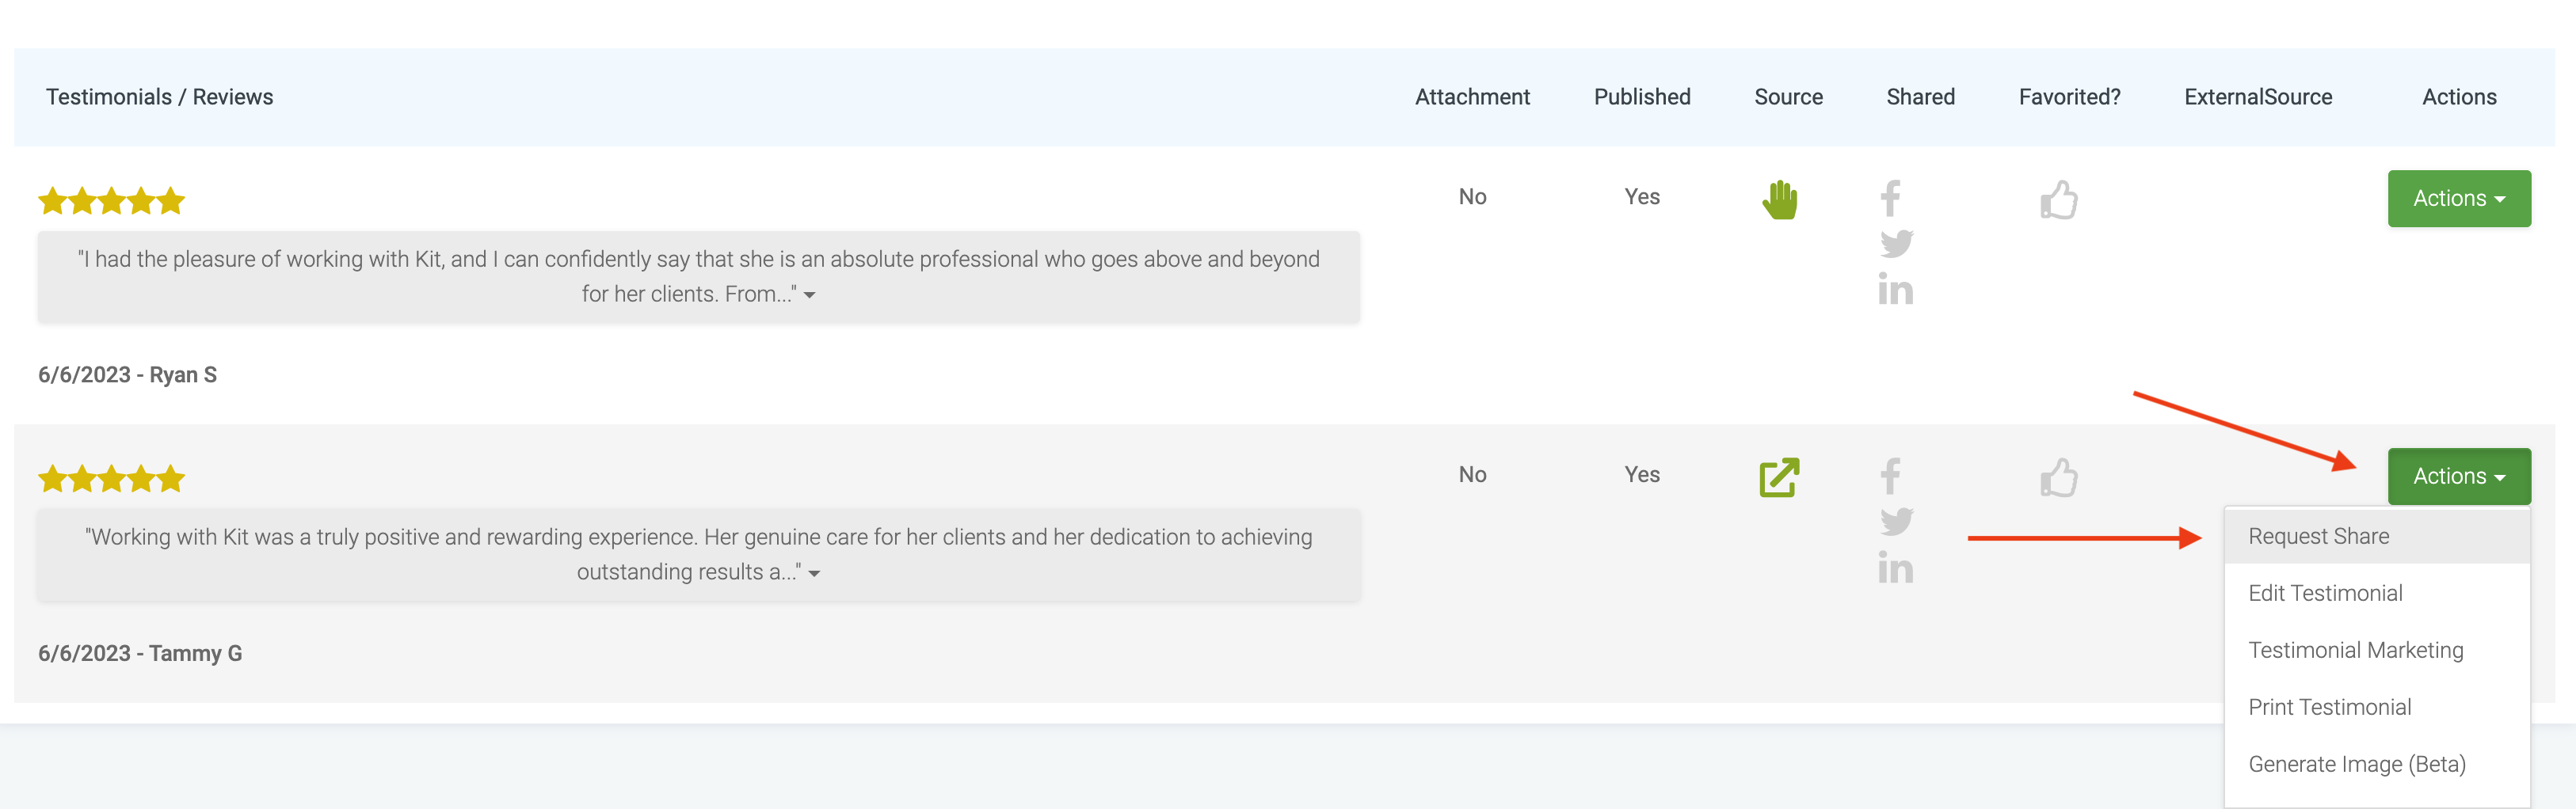Image resolution: width=2576 pixels, height=809 pixels.
Task: Click external link source icon for Tammy G
Action: click(x=1779, y=477)
